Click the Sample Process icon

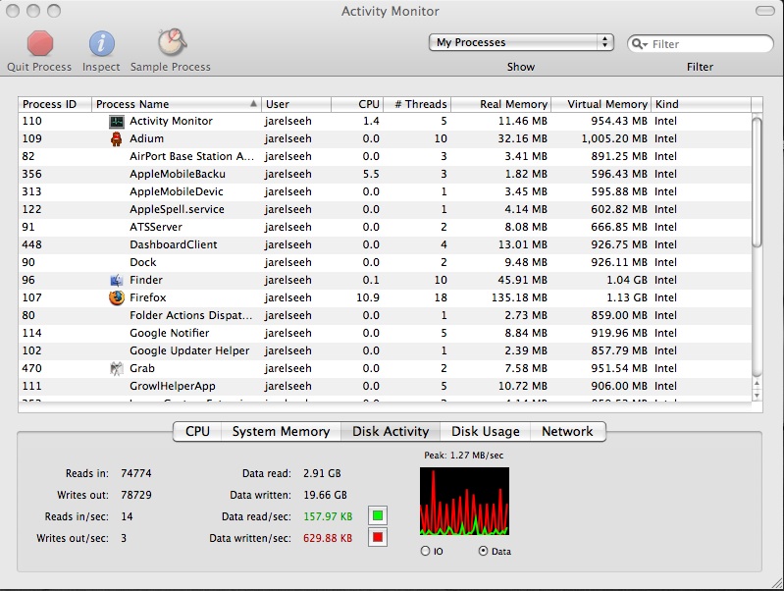172,42
